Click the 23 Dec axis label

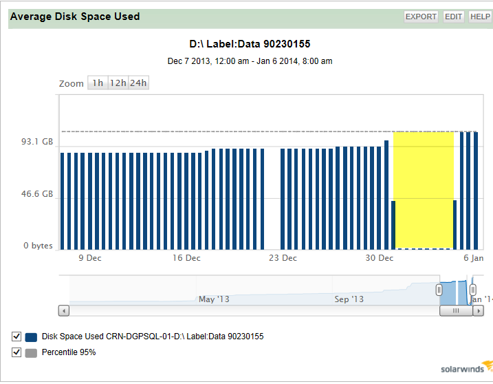coord(283,258)
